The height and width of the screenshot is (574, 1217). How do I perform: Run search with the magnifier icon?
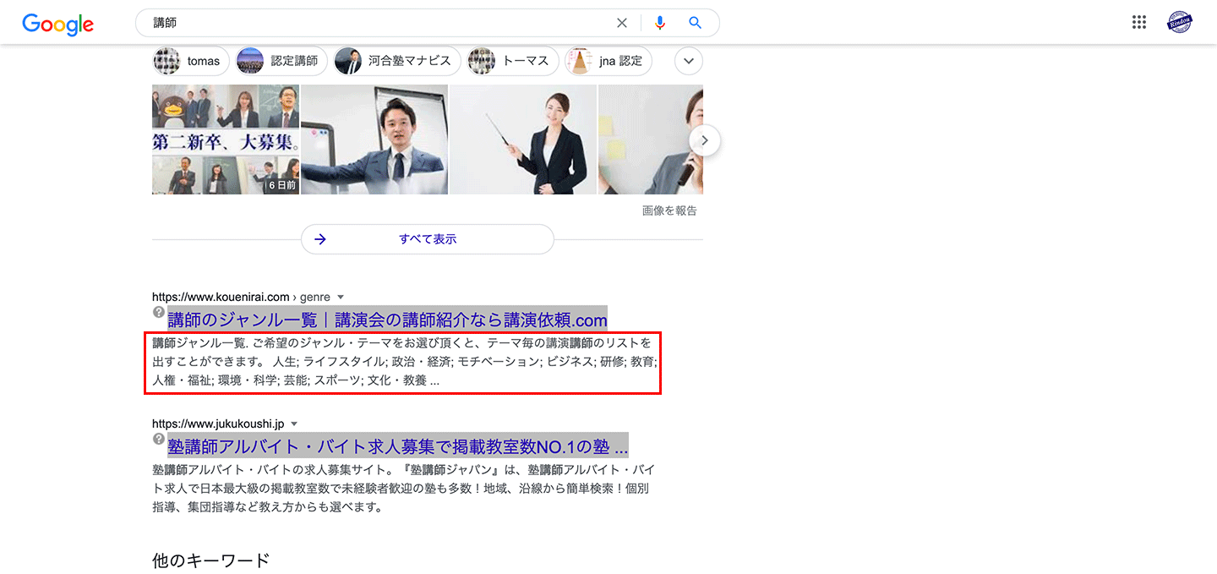[695, 23]
